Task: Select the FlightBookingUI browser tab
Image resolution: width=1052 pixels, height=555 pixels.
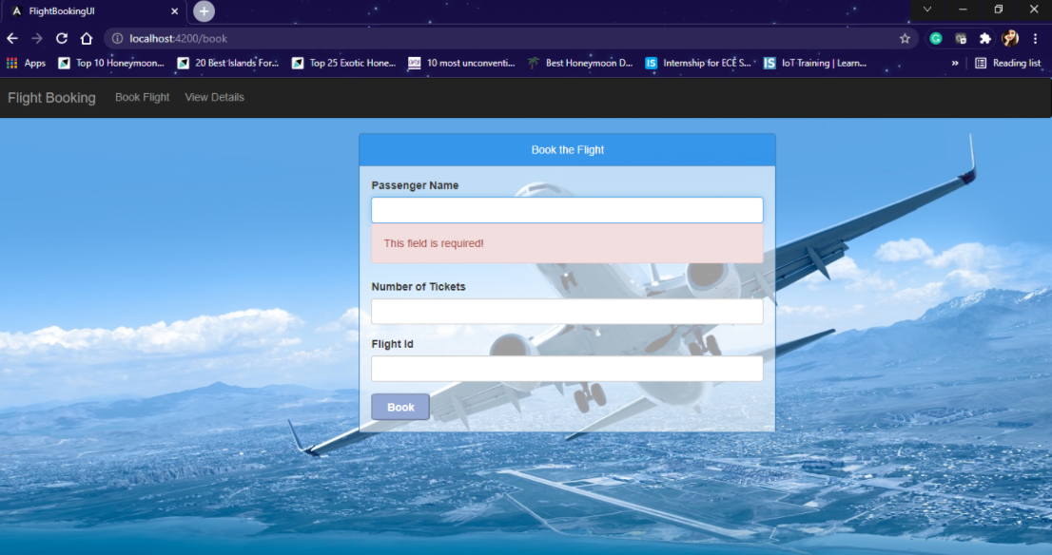Action: point(86,10)
